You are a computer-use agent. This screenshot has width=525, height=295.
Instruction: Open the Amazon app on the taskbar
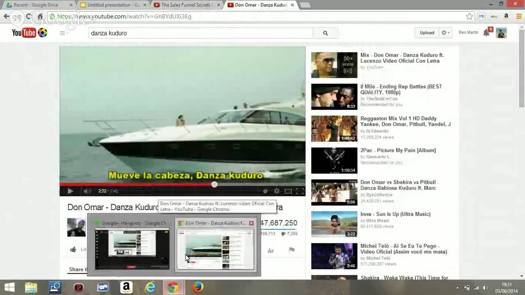click(126, 288)
